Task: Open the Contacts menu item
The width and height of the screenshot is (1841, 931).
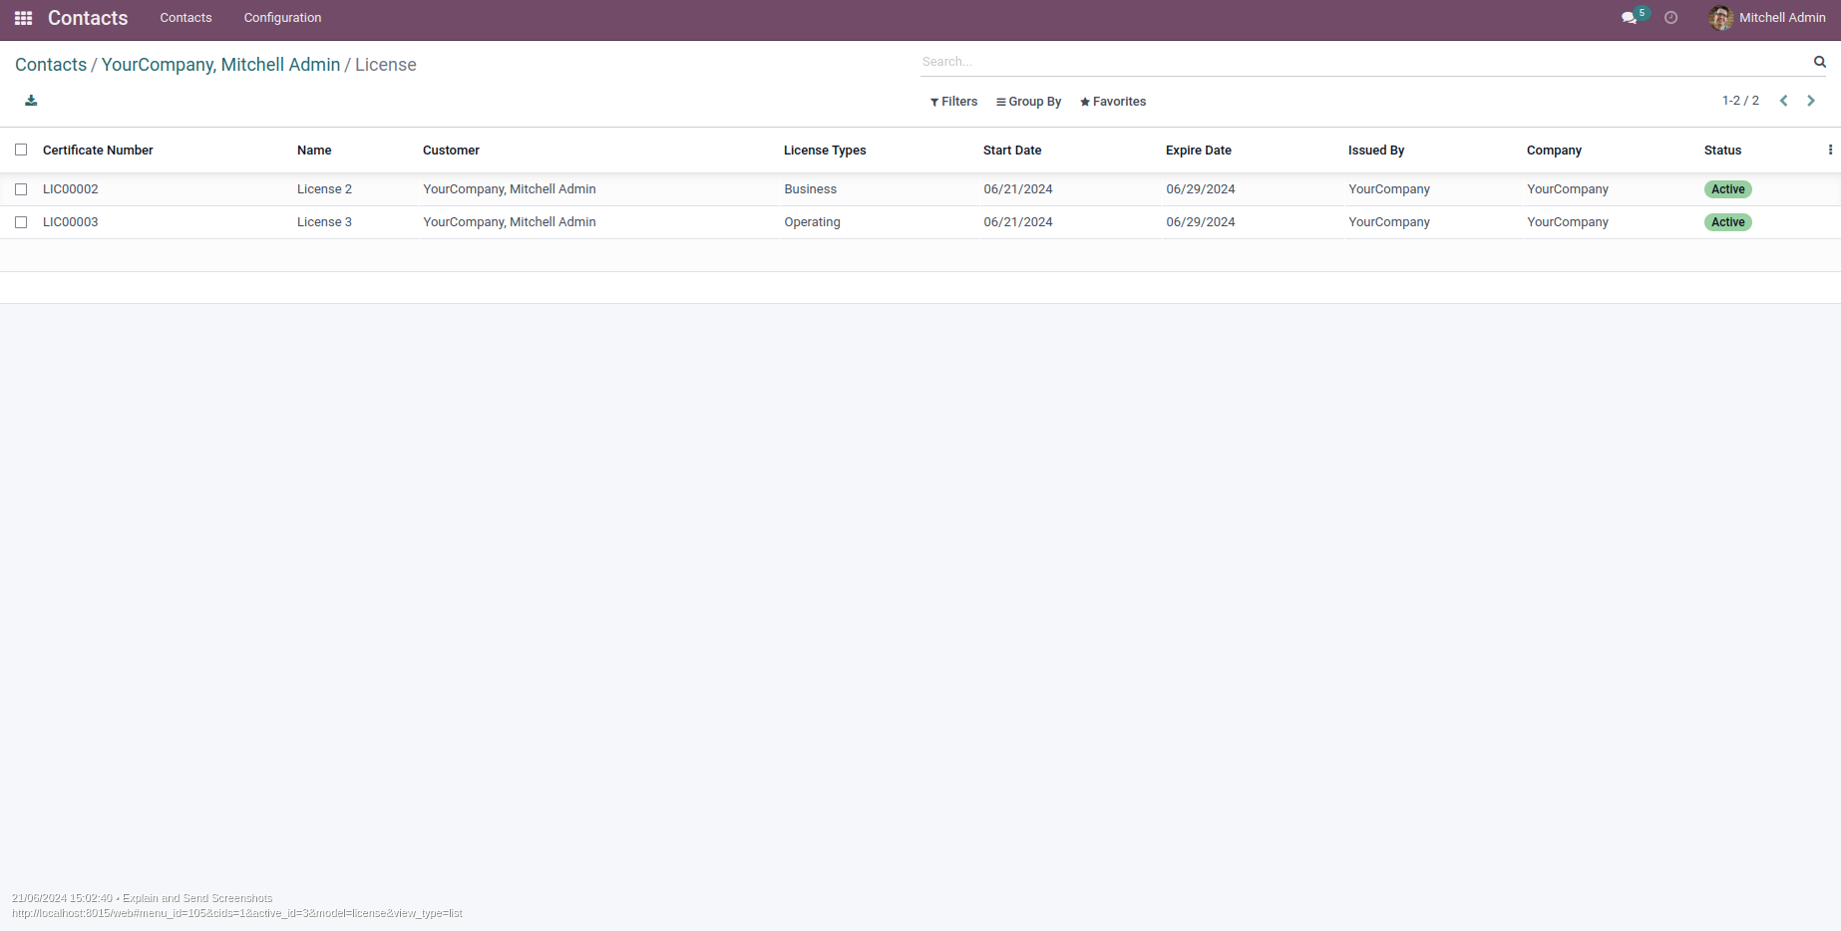Action: 185,18
